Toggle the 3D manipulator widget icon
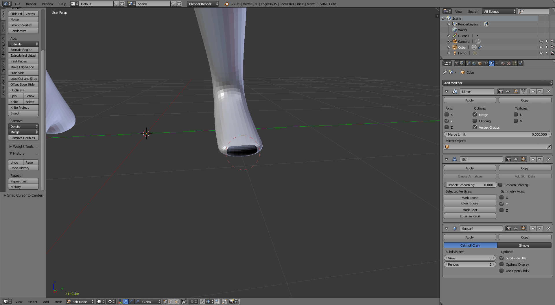Image resolution: width=555 pixels, height=305 pixels. click(x=120, y=302)
